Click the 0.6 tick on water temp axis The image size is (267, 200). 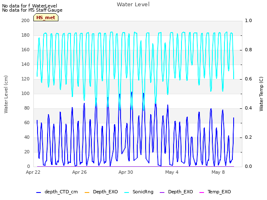click(x=248, y=79)
